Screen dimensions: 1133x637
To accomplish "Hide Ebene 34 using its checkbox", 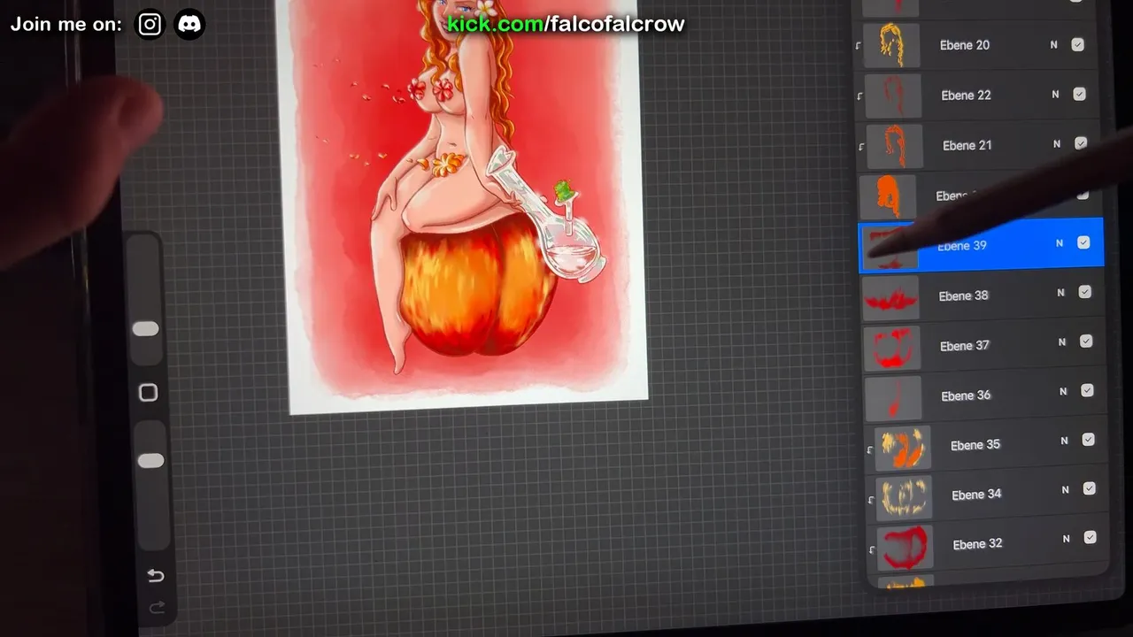I will (1089, 488).
